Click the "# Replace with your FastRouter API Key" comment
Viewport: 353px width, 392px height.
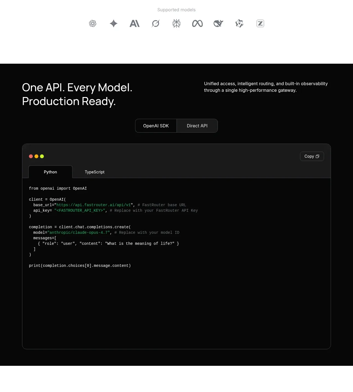[154, 210]
